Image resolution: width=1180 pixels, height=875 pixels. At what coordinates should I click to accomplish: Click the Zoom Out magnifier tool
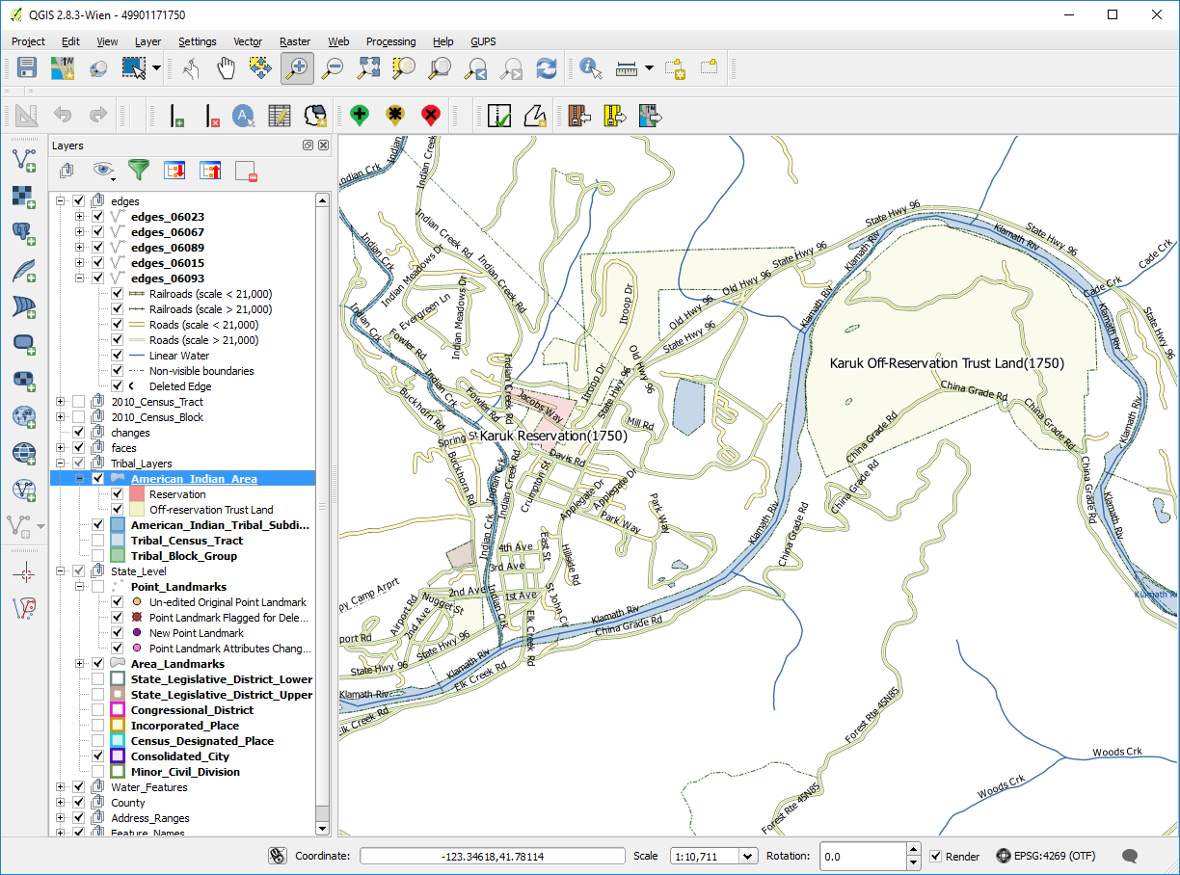[333, 67]
